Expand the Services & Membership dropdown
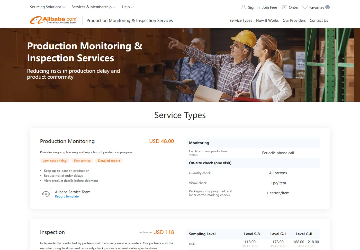Viewport: 360px width, 250px height. 94,7
